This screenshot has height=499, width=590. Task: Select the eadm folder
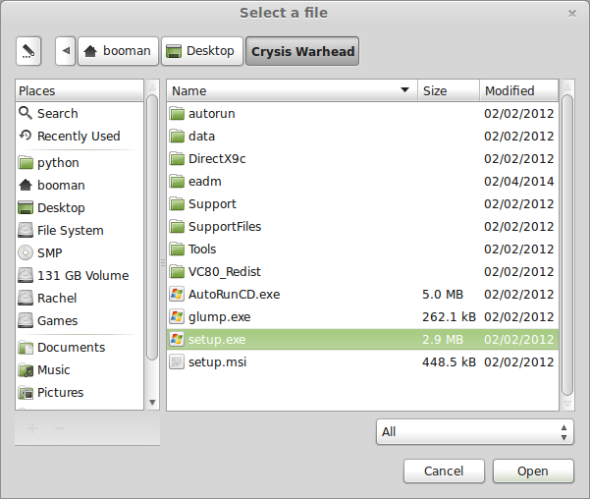tap(362, 181)
